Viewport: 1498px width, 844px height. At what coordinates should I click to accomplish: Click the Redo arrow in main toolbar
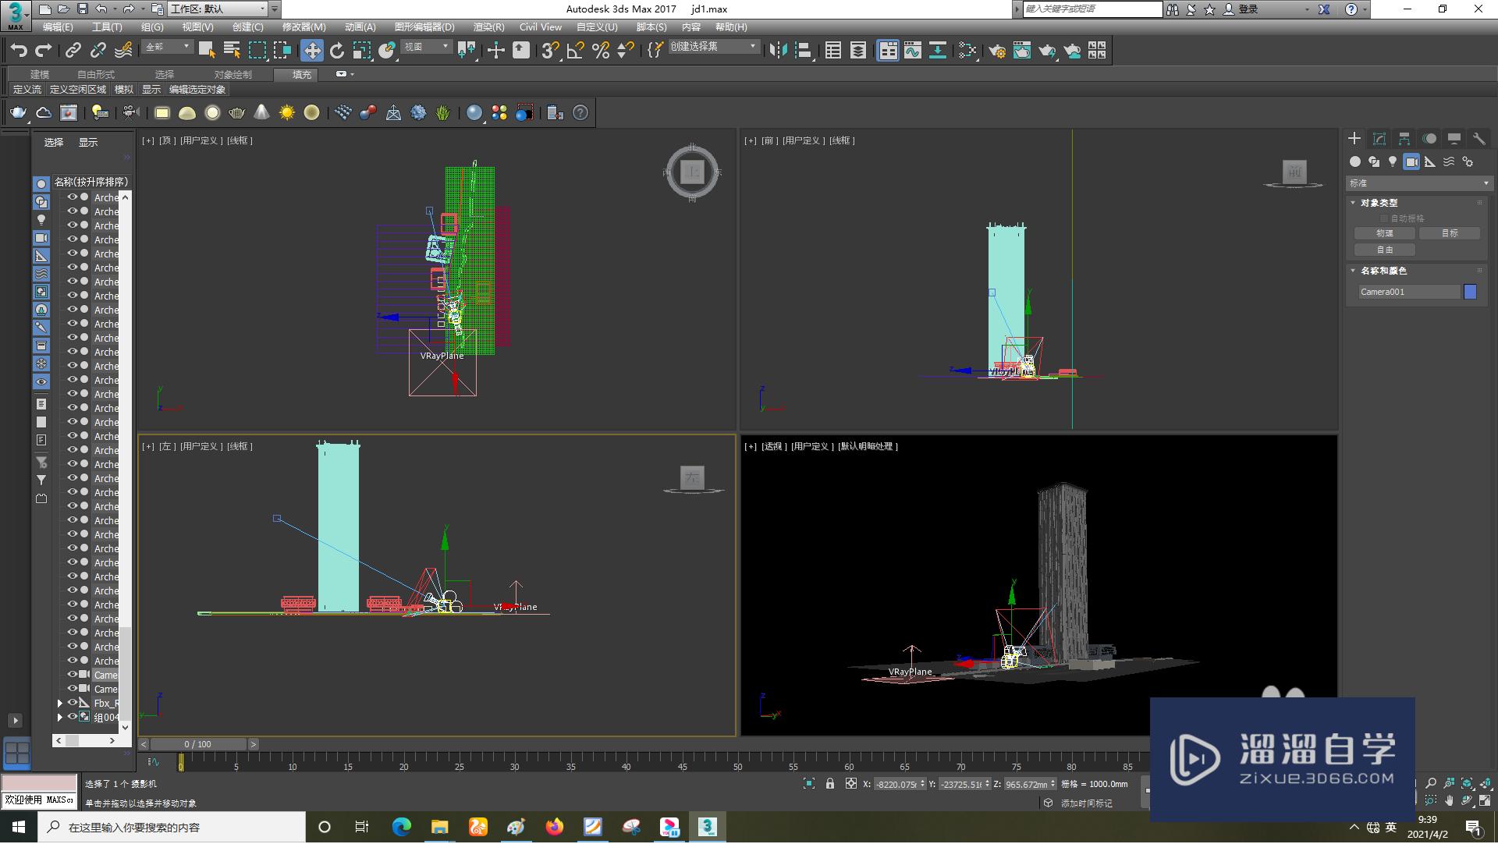[44, 51]
